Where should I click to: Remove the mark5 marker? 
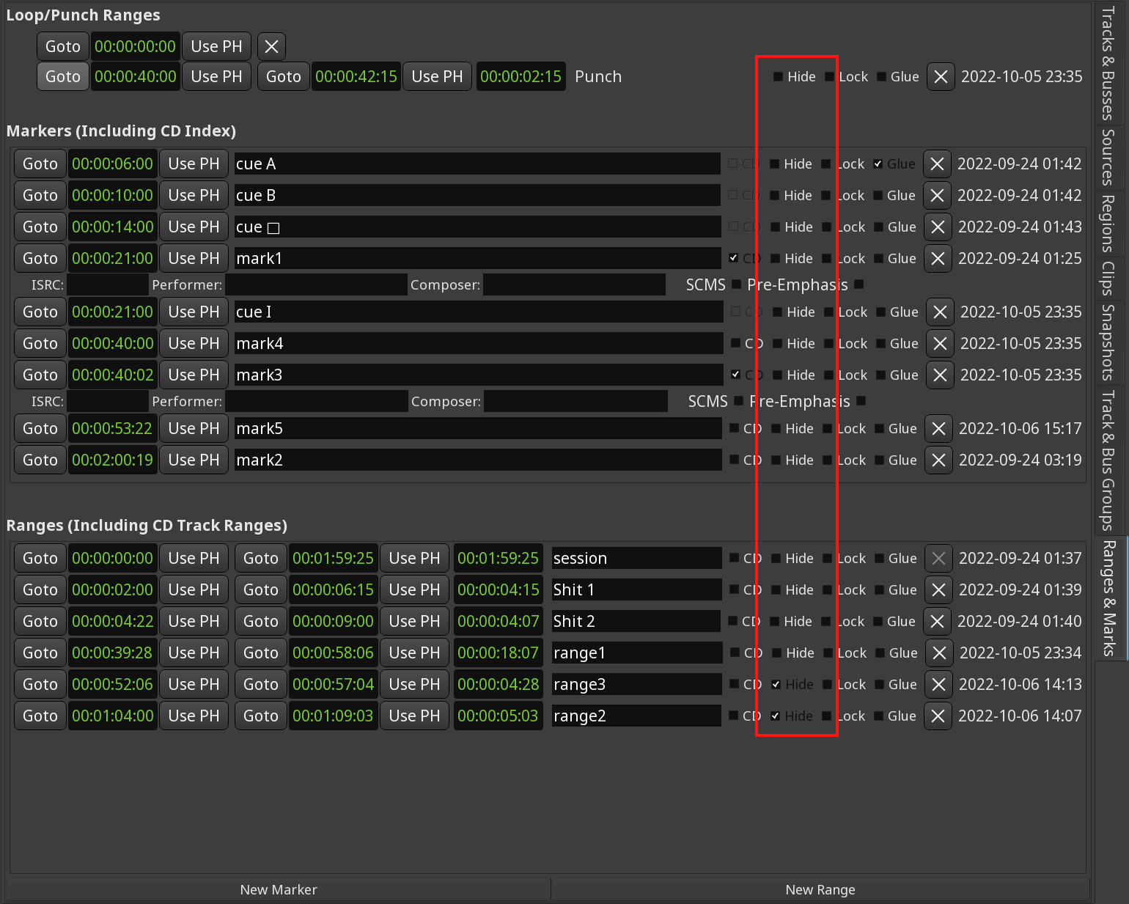938,428
